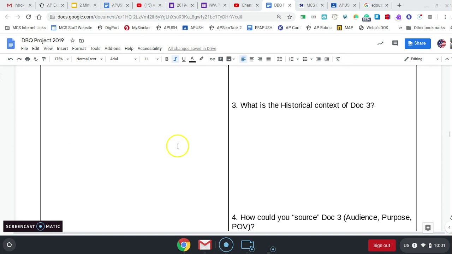This screenshot has width=452, height=254.
Task: Open the Add-ons menu
Action: point(112,48)
